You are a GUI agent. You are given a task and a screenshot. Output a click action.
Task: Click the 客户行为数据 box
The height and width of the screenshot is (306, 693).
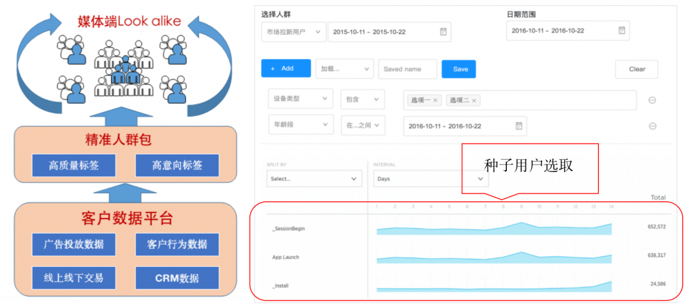point(177,244)
